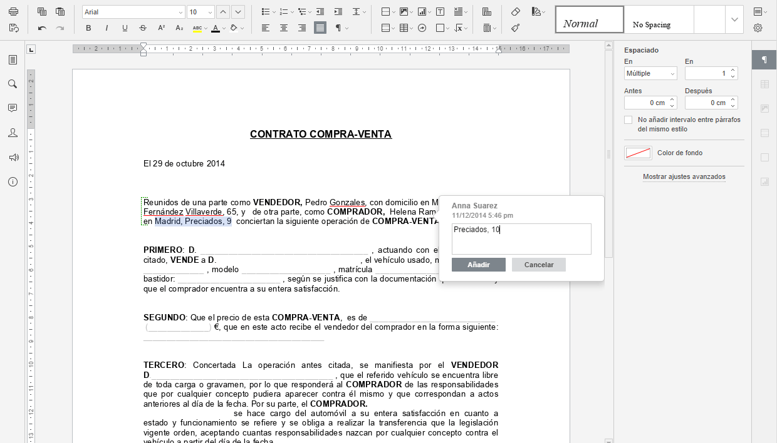
Task: Toggle italic formatting
Action: [107, 28]
